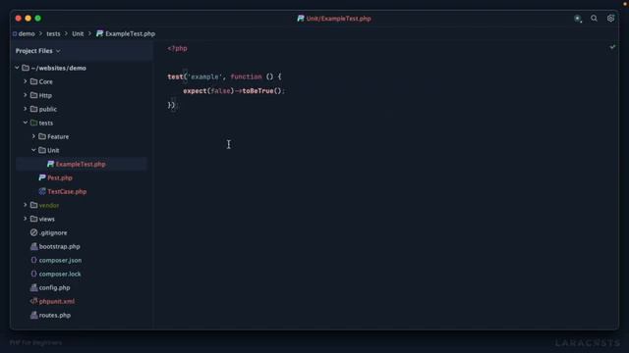Select ExampleTest.php in the project tree

tap(81, 164)
